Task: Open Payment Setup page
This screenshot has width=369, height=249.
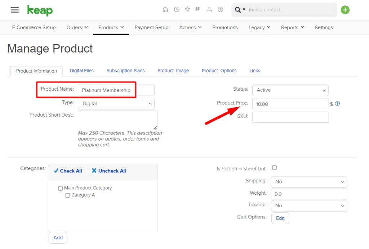Action: point(151,27)
